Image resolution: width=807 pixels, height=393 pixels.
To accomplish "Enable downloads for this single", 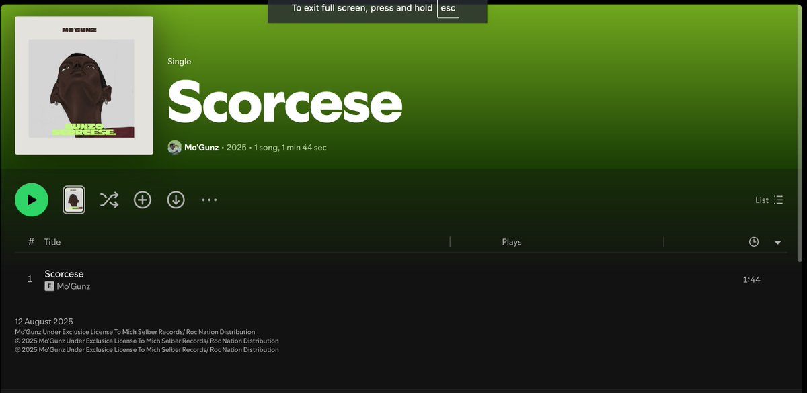I will [176, 200].
